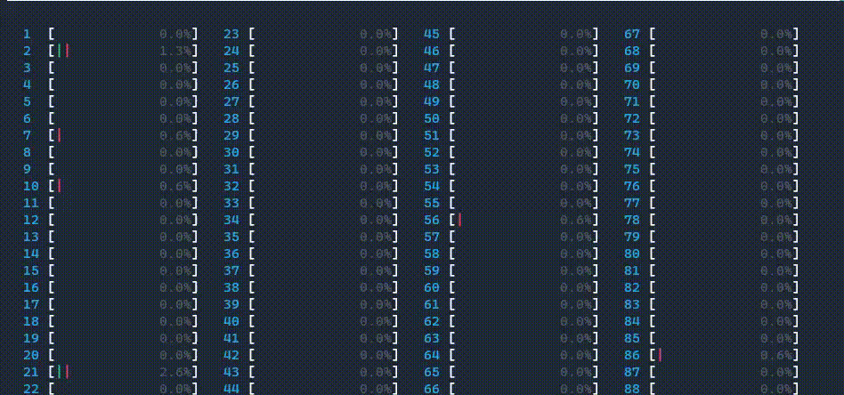The width and height of the screenshot is (844, 395).
Task: Click the 2.6% reading on CPU 21
Action: pos(175,372)
